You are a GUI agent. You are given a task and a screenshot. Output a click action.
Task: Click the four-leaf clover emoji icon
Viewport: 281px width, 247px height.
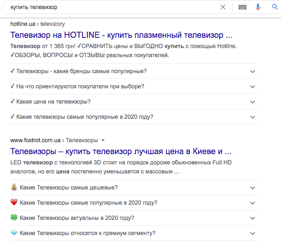[14, 218]
